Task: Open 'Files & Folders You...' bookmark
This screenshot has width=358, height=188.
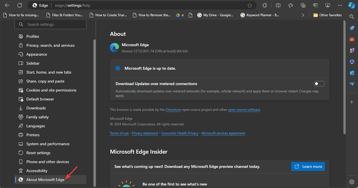Action: (x=65, y=15)
